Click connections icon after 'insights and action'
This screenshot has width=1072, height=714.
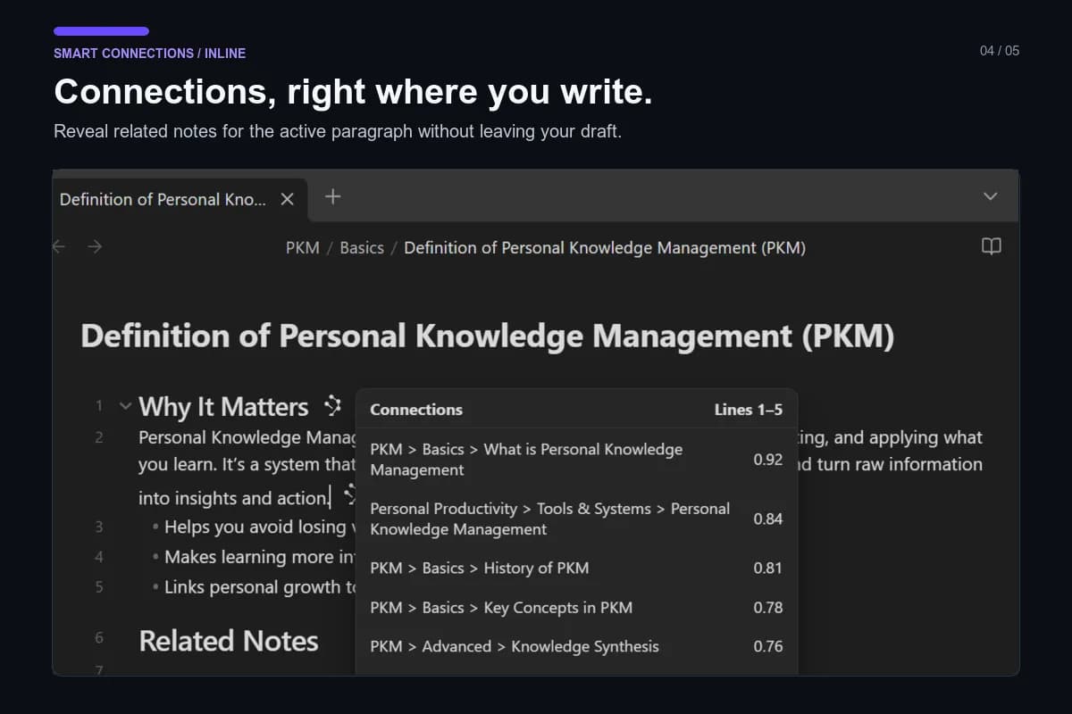[x=349, y=494]
